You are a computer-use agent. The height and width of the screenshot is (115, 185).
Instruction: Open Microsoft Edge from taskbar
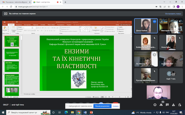tap(66, 112)
